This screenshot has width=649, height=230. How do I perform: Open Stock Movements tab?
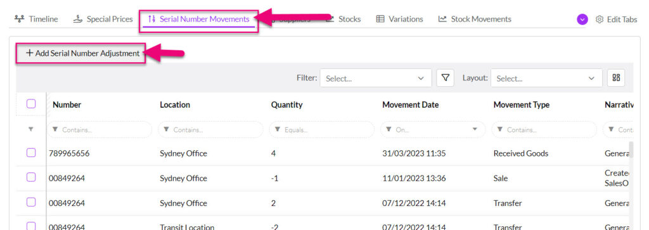click(475, 19)
